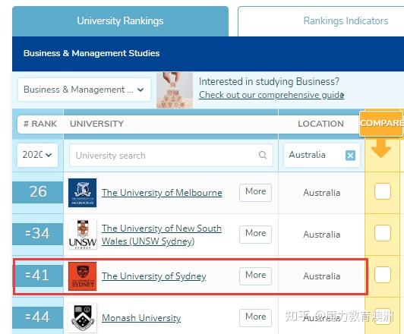
Task: Click the University of Sydney logo
Action: tap(83, 276)
